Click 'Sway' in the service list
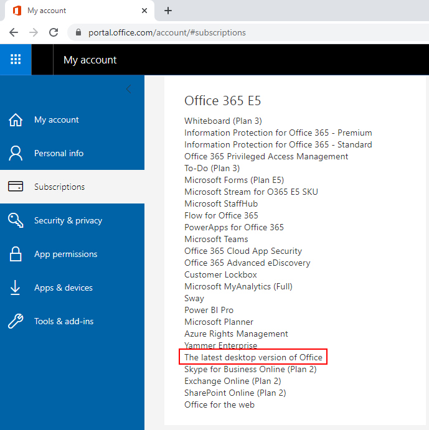This screenshot has height=430, width=429. click(194, 298)
